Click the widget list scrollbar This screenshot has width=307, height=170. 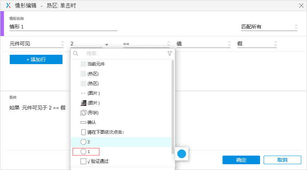[x=173, y=107]
